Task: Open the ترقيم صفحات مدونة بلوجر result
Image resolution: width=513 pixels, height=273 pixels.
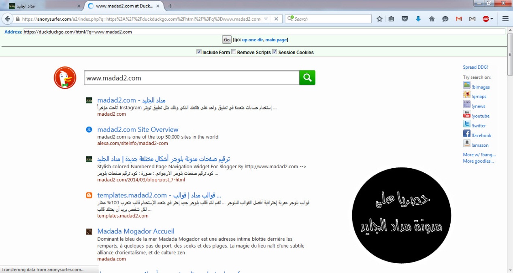Action: tap(164, 159)
